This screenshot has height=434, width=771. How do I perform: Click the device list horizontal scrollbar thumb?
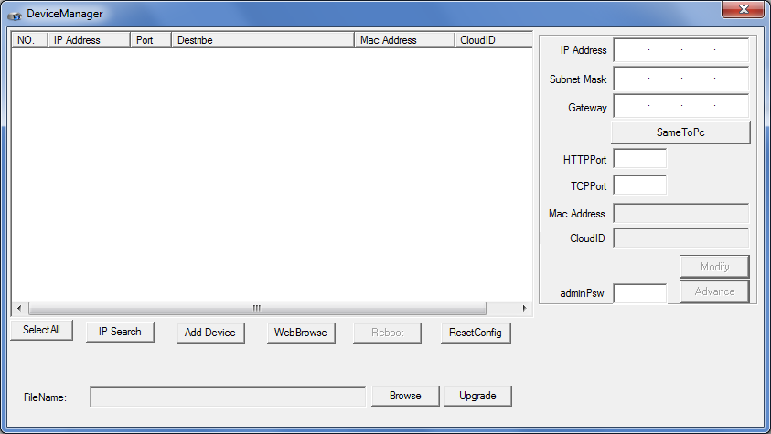(257, 308)
